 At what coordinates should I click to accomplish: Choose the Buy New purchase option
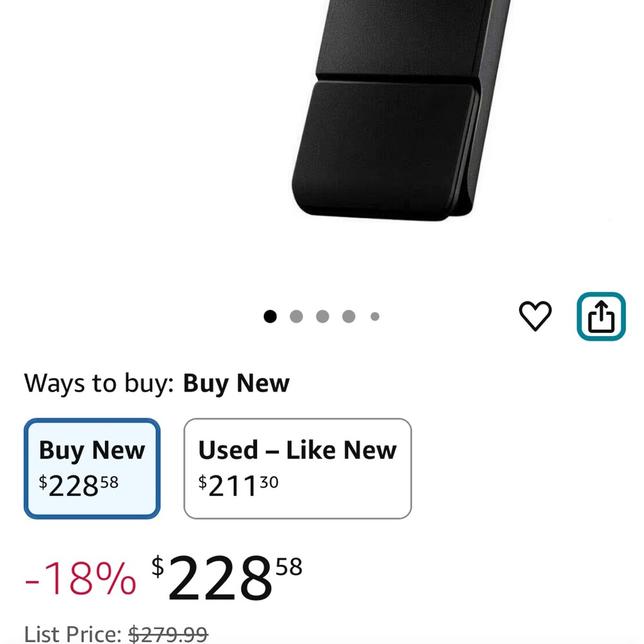pyautogui.click(x=92, y=468)
